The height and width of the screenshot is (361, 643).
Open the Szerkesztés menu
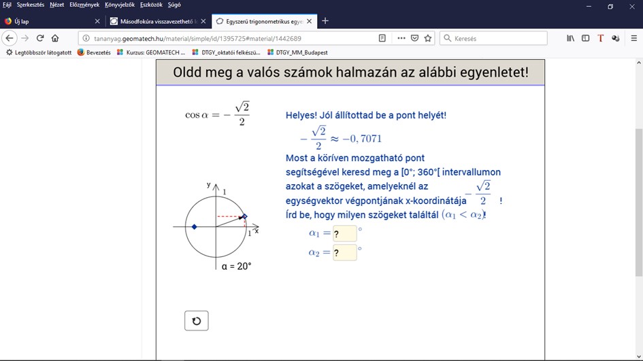point(31,5)
